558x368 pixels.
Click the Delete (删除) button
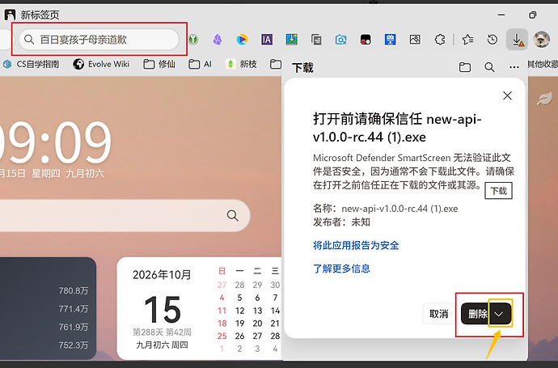click(x=476, y=314)
